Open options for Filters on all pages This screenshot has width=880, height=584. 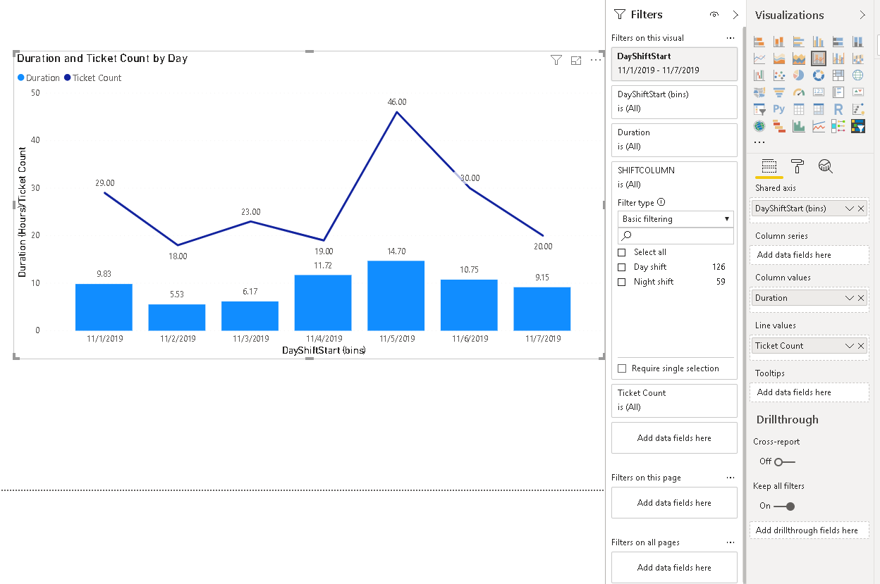tap(731, 542)
